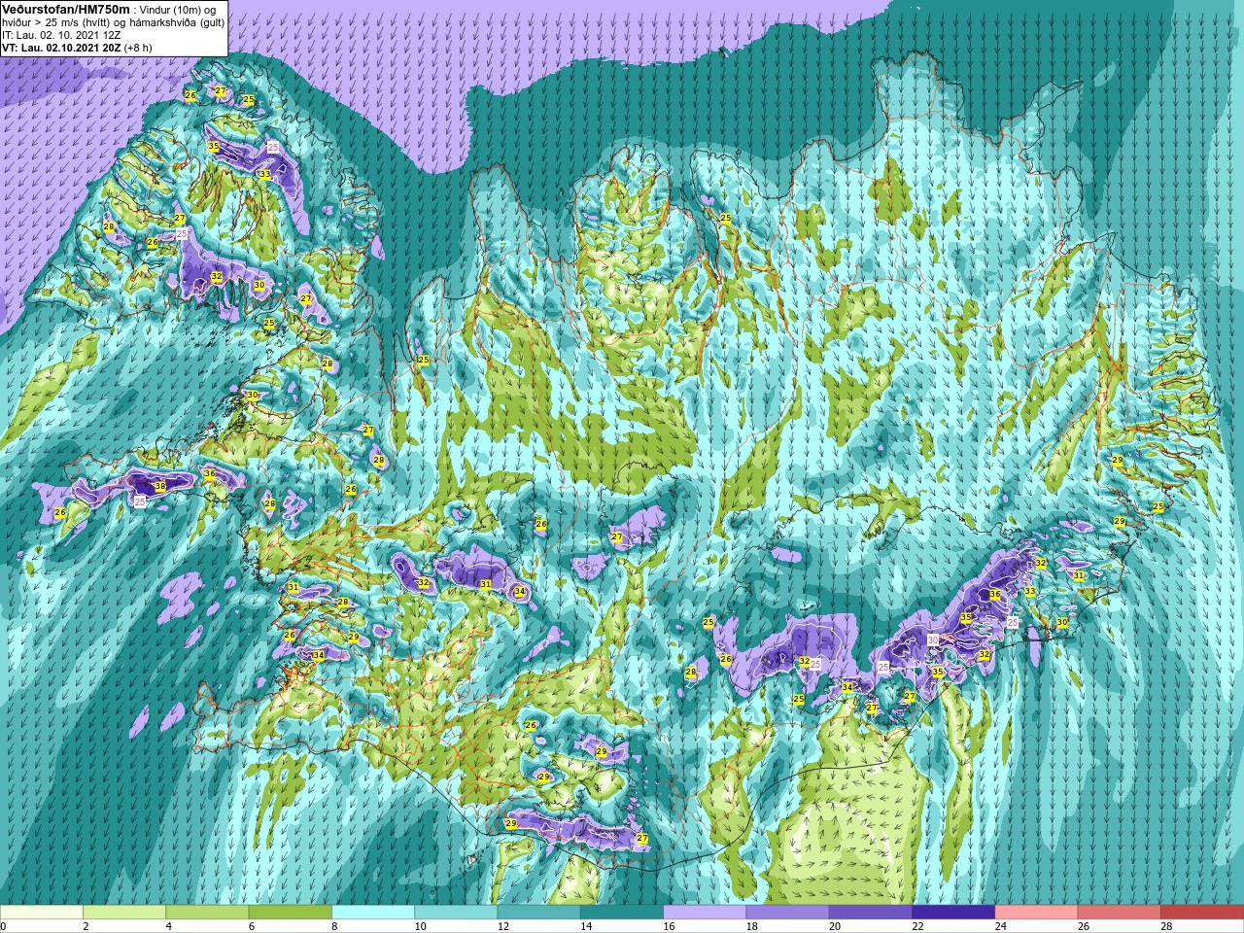Click the '4' label on the color scale
The height and width of the screenshot is (933, 1244).
click(168, 926)
